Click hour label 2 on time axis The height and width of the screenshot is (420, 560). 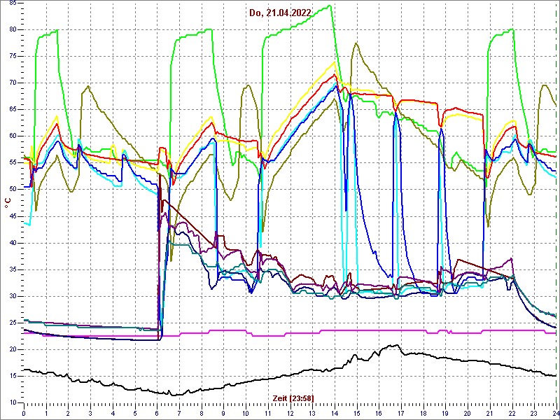point(68,413)
